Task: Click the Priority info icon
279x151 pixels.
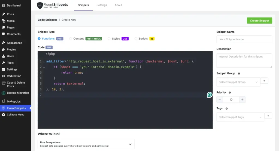Action: tap(230, 93)
